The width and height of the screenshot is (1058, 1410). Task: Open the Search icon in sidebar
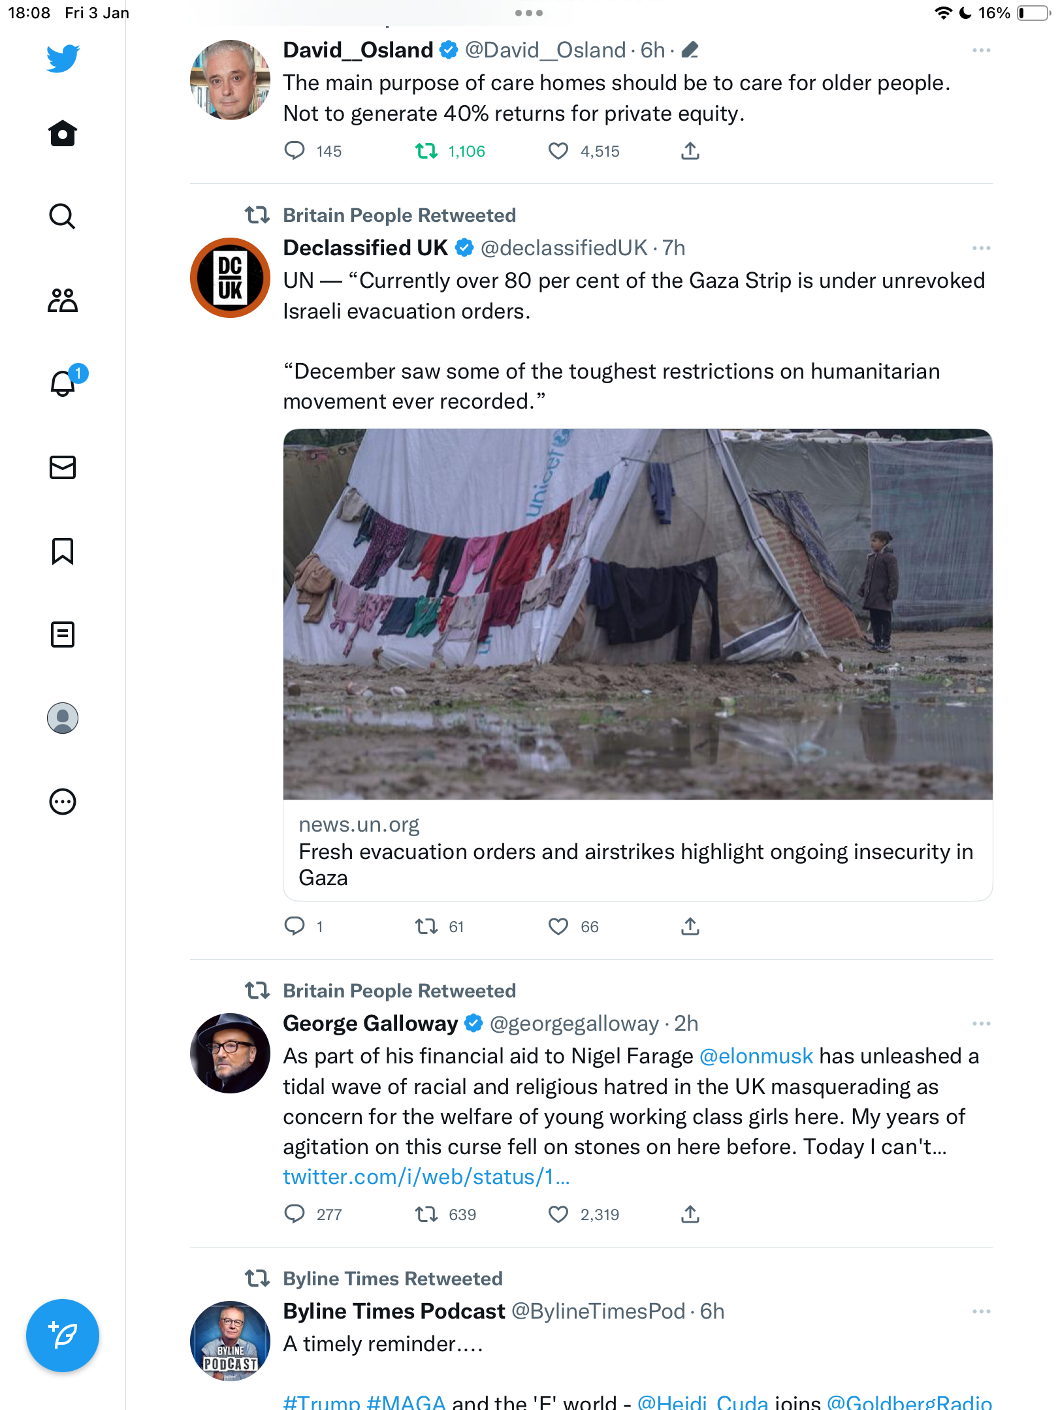[63, 216]
